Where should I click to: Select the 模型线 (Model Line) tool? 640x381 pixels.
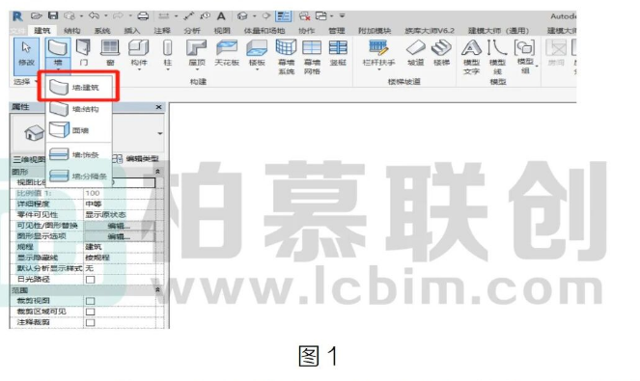(x=497, y=56)
